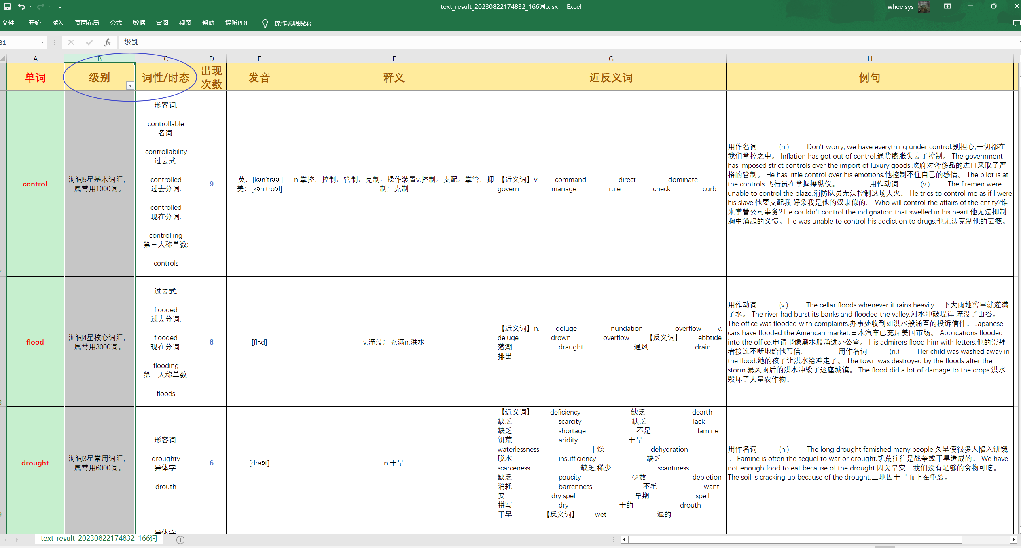Add a new sheet with plus icon
Viewport: 1021px width, 548px height.
tap(180, 540)
